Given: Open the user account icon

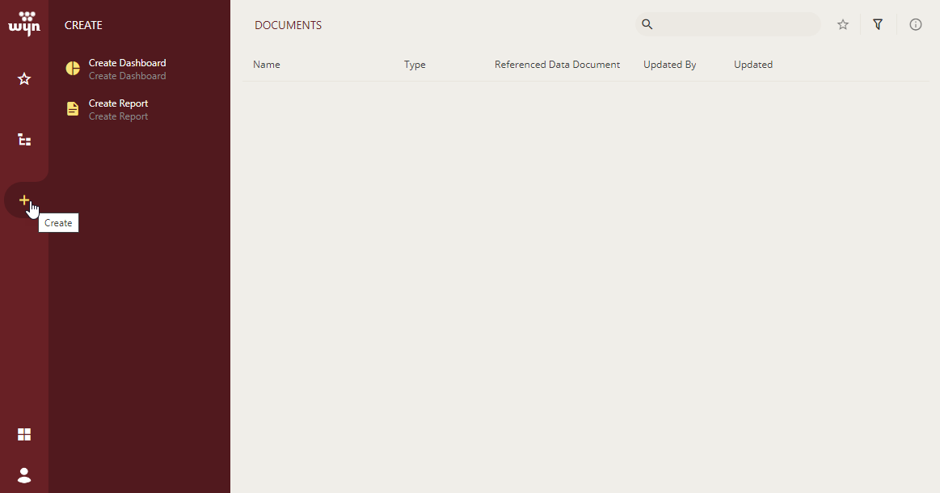Looking at the screenshot, I should tap(24, 475).
